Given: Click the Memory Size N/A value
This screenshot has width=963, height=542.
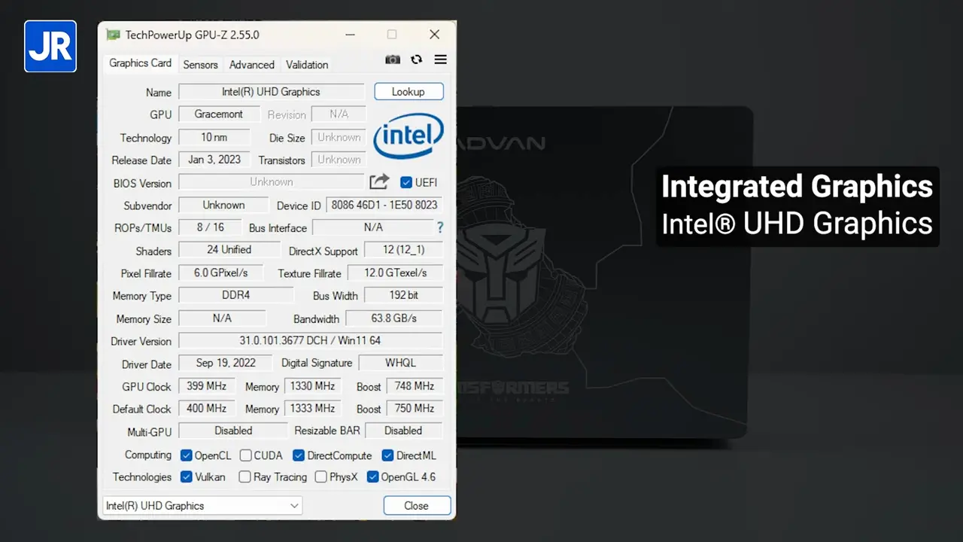Looking at the screenshot, I should click(222, 318).
